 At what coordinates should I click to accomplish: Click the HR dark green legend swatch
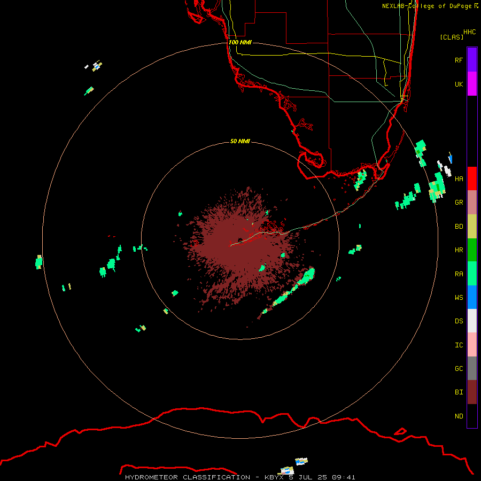coord(472,250)
